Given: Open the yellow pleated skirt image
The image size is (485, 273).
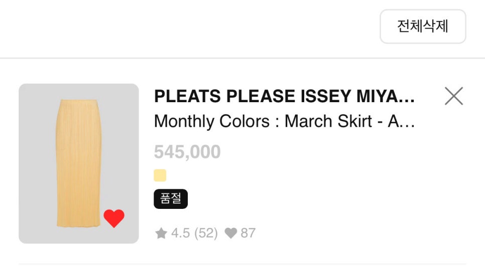Looking at the screenshot, I should point(78,163).
